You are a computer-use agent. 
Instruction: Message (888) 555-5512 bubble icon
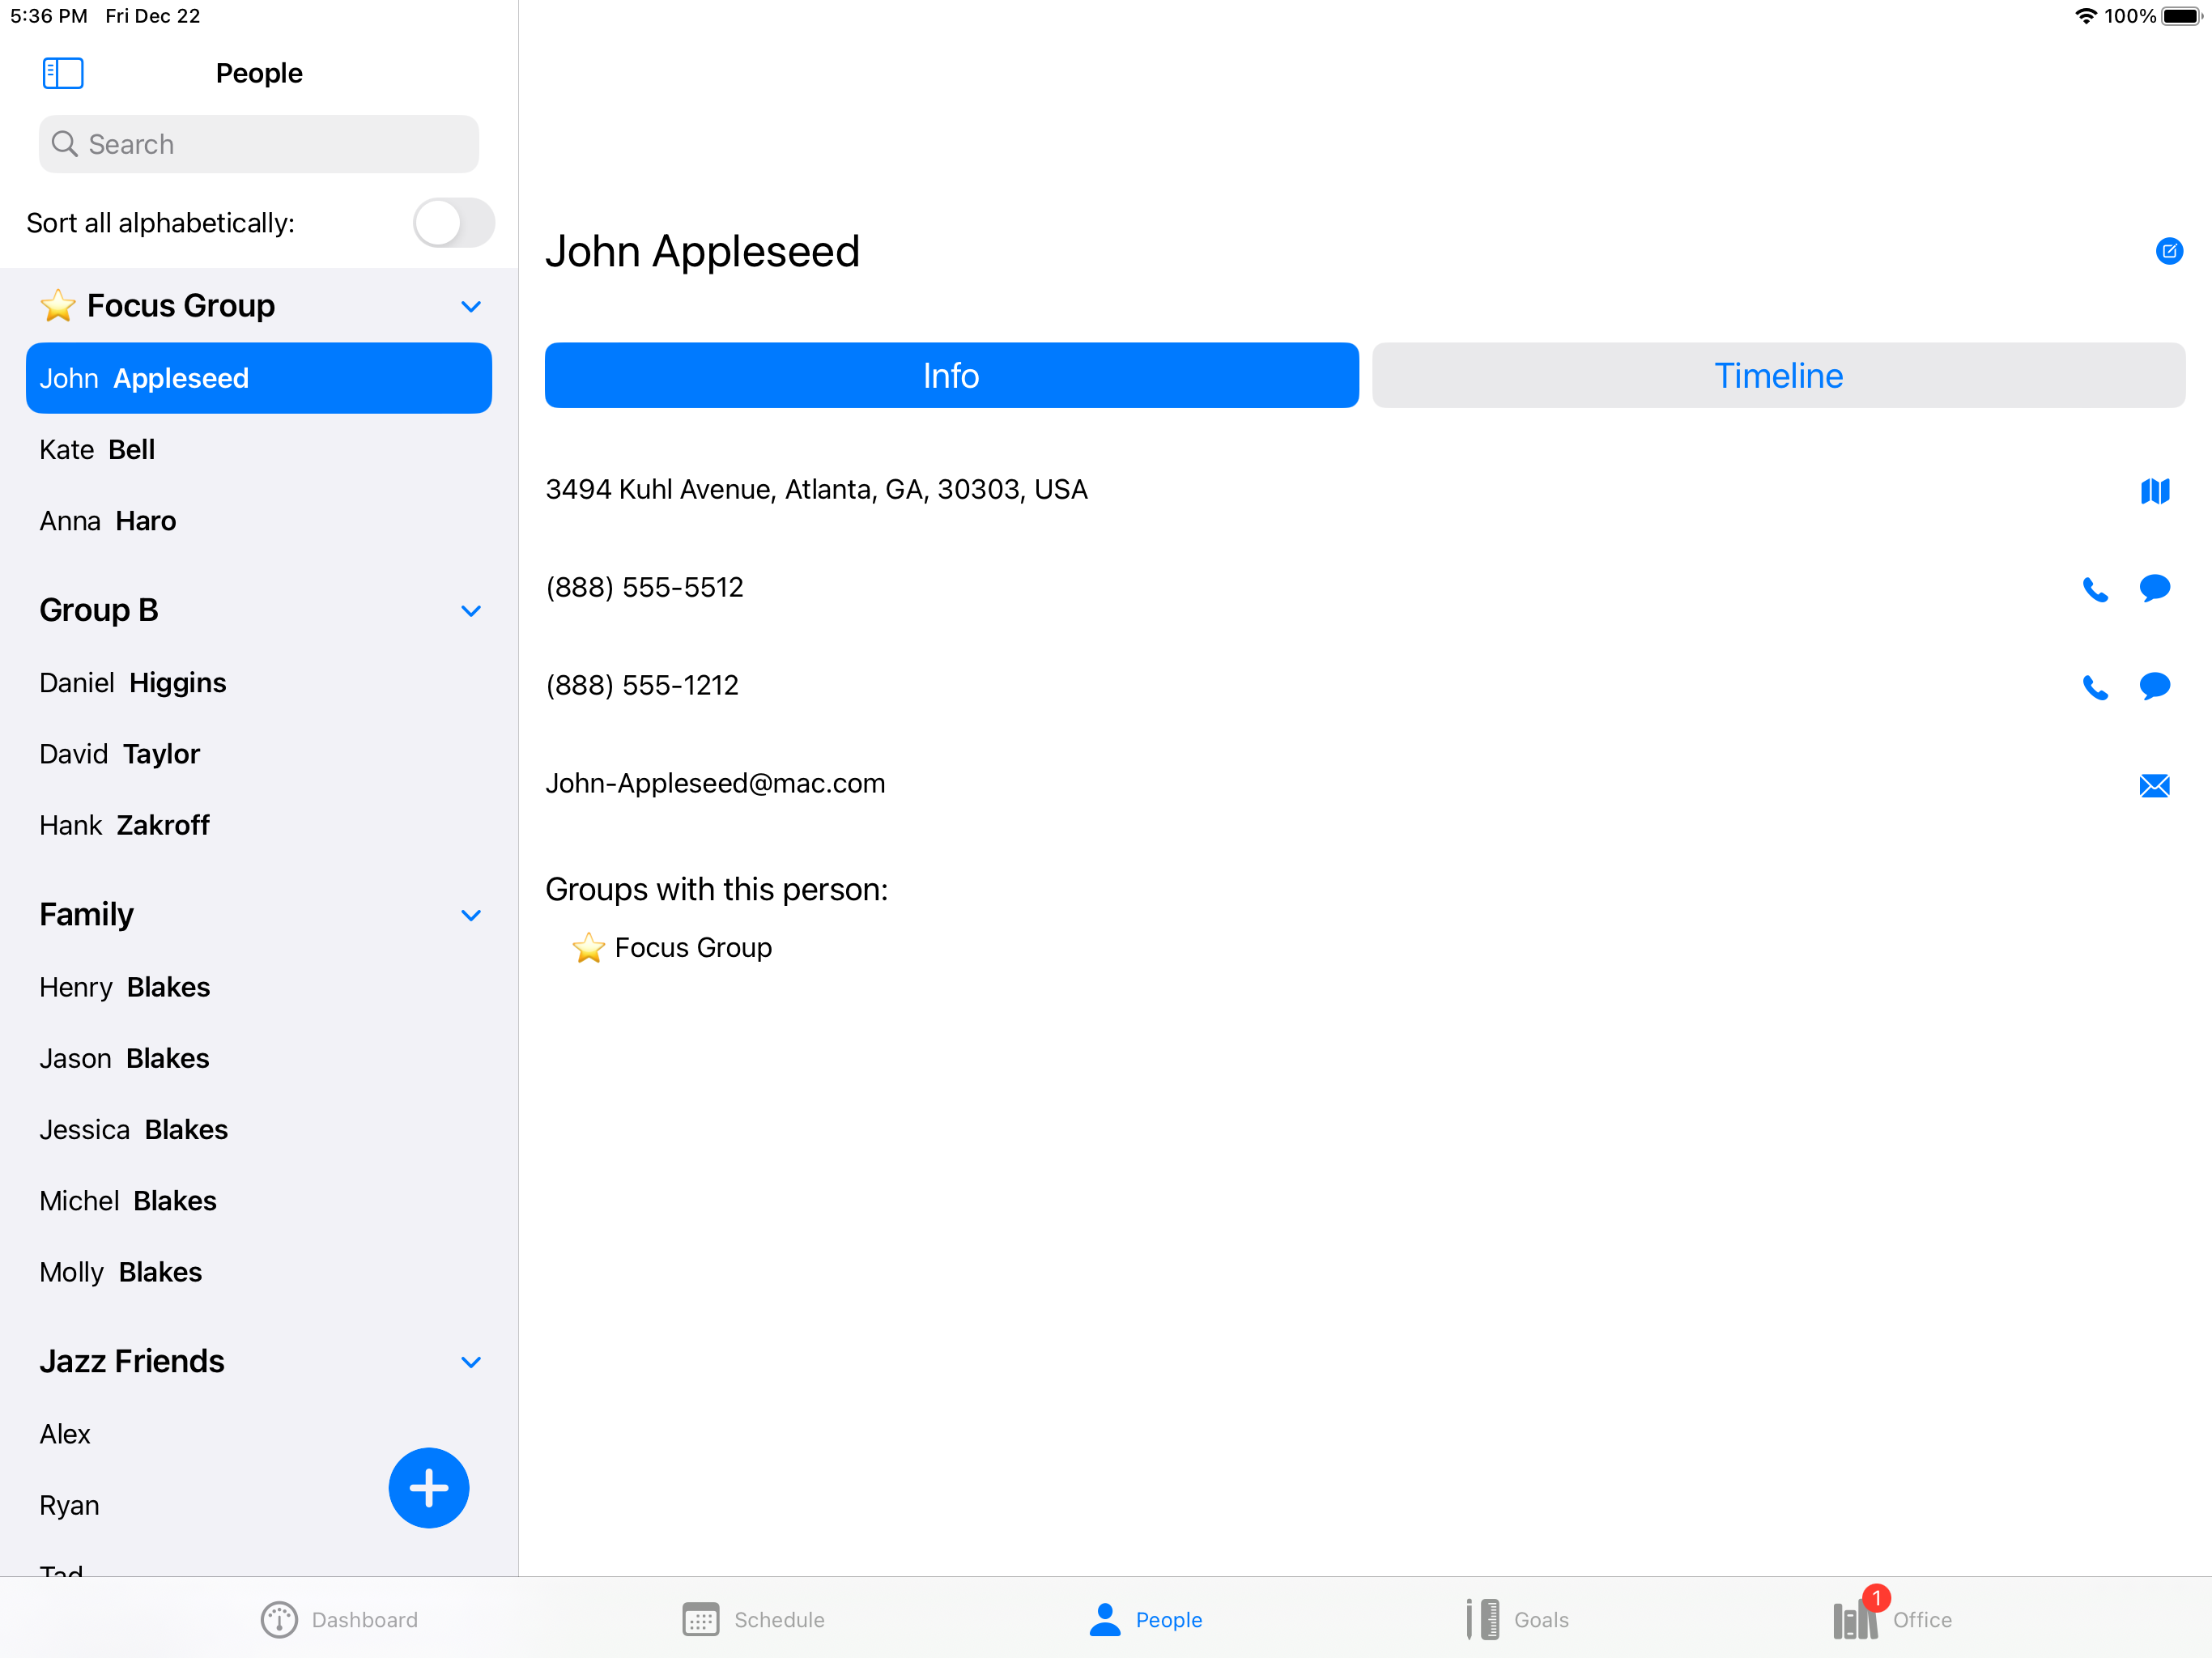(2154, 588)
